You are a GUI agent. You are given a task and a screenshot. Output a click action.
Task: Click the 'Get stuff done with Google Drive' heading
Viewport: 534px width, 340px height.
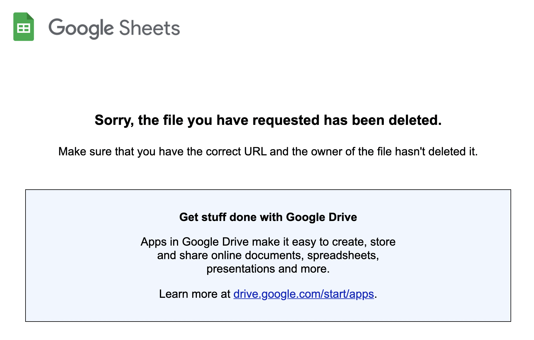(x=268, y=217)
